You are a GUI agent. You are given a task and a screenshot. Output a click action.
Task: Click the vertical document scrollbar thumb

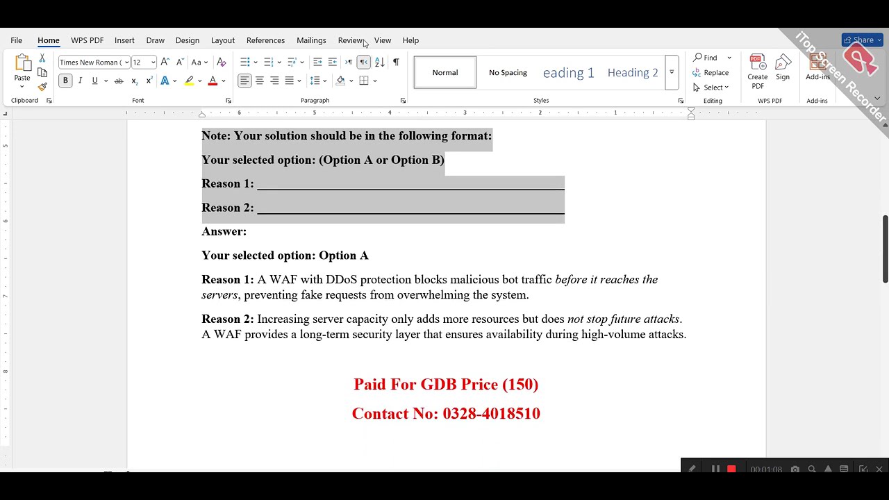pyautogui.click(x=886, y=249)
